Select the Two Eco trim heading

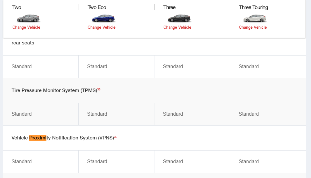(97, 7)
